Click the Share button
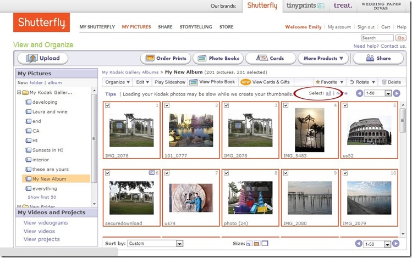Screen dimensions: 412x258 click(378, 58)
